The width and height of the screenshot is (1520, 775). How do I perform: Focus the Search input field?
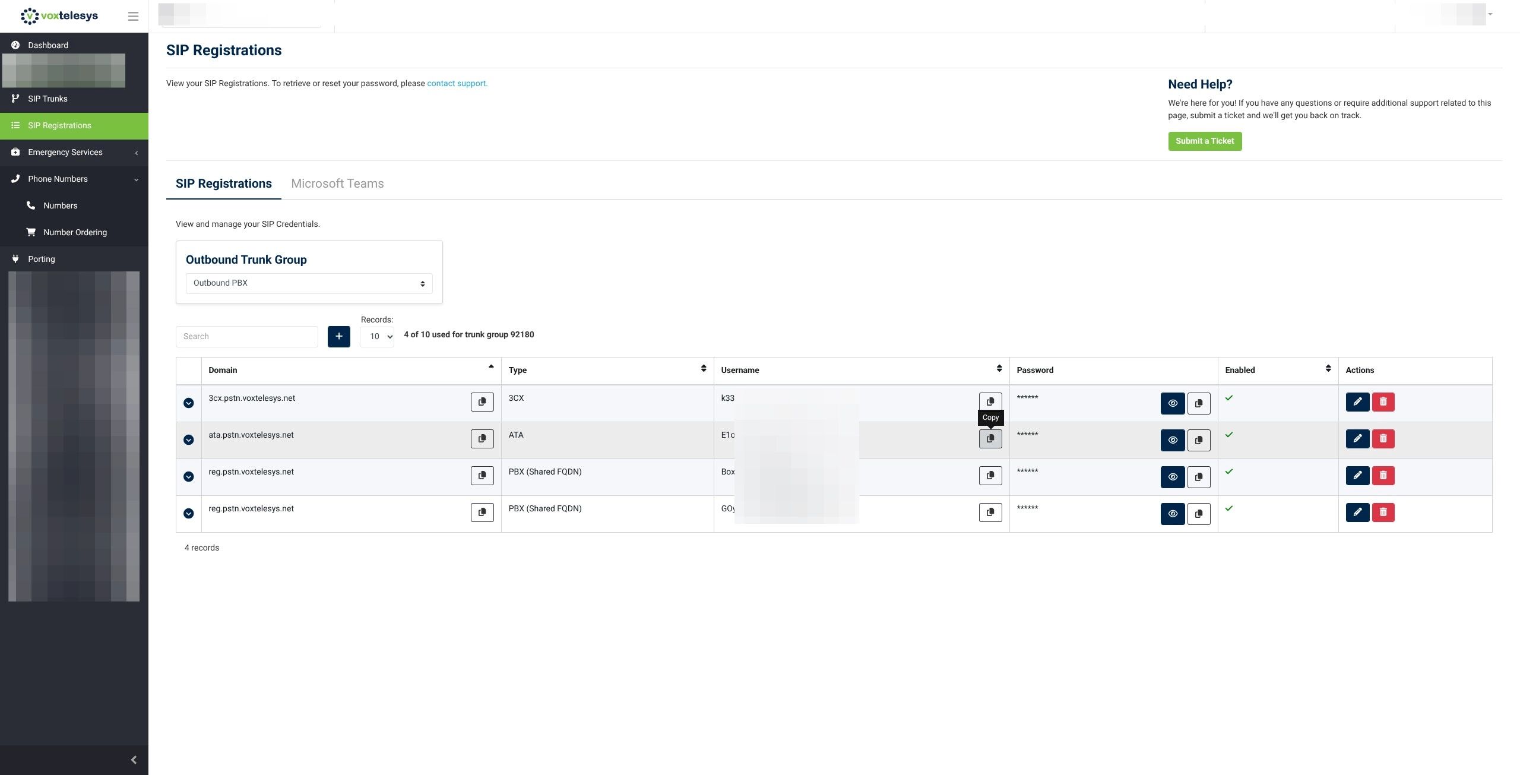click(x=247, y=336)
